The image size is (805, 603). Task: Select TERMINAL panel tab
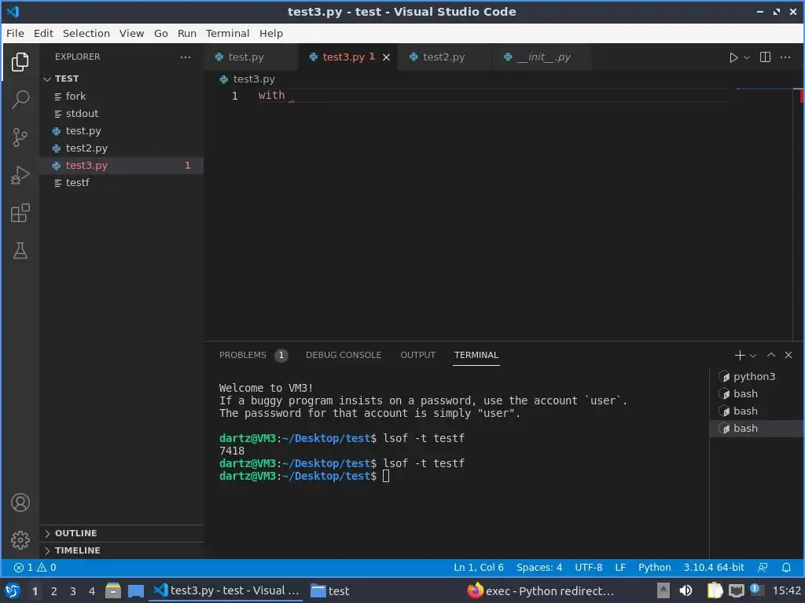pyautogui.click(x=476, y=355)
